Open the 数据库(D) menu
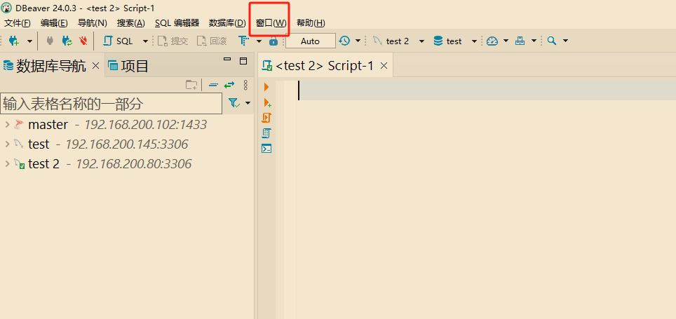 [x=227, y=23]
